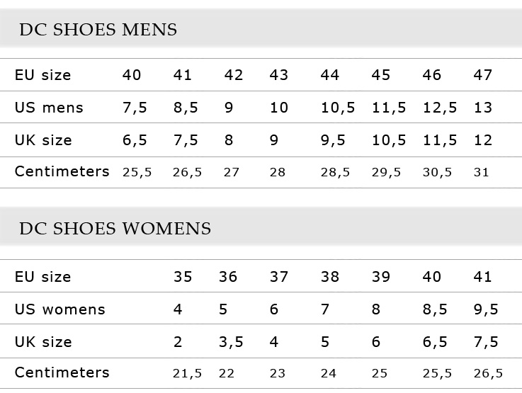Click US mens size 10,5

click(338, 108)
